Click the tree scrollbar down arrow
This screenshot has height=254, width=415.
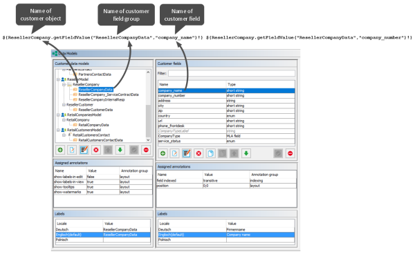[x=148, y=140]
